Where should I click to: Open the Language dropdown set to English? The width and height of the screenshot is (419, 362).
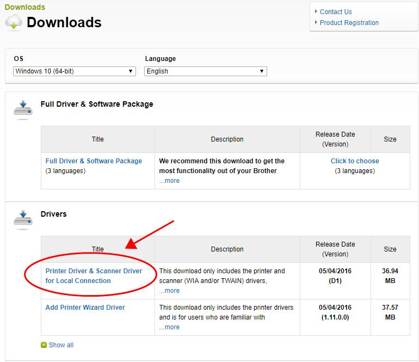[x=206, y=71]
